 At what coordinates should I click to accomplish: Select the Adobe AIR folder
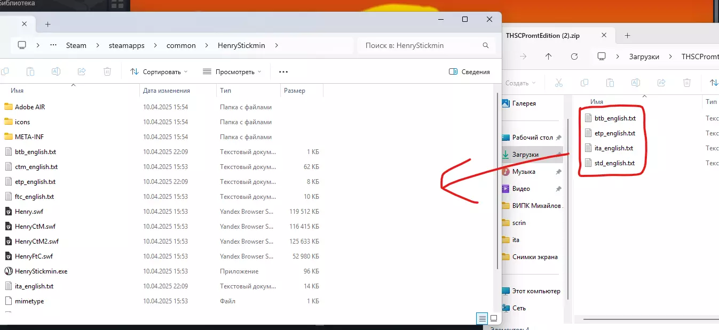click(x=30, y=107)
